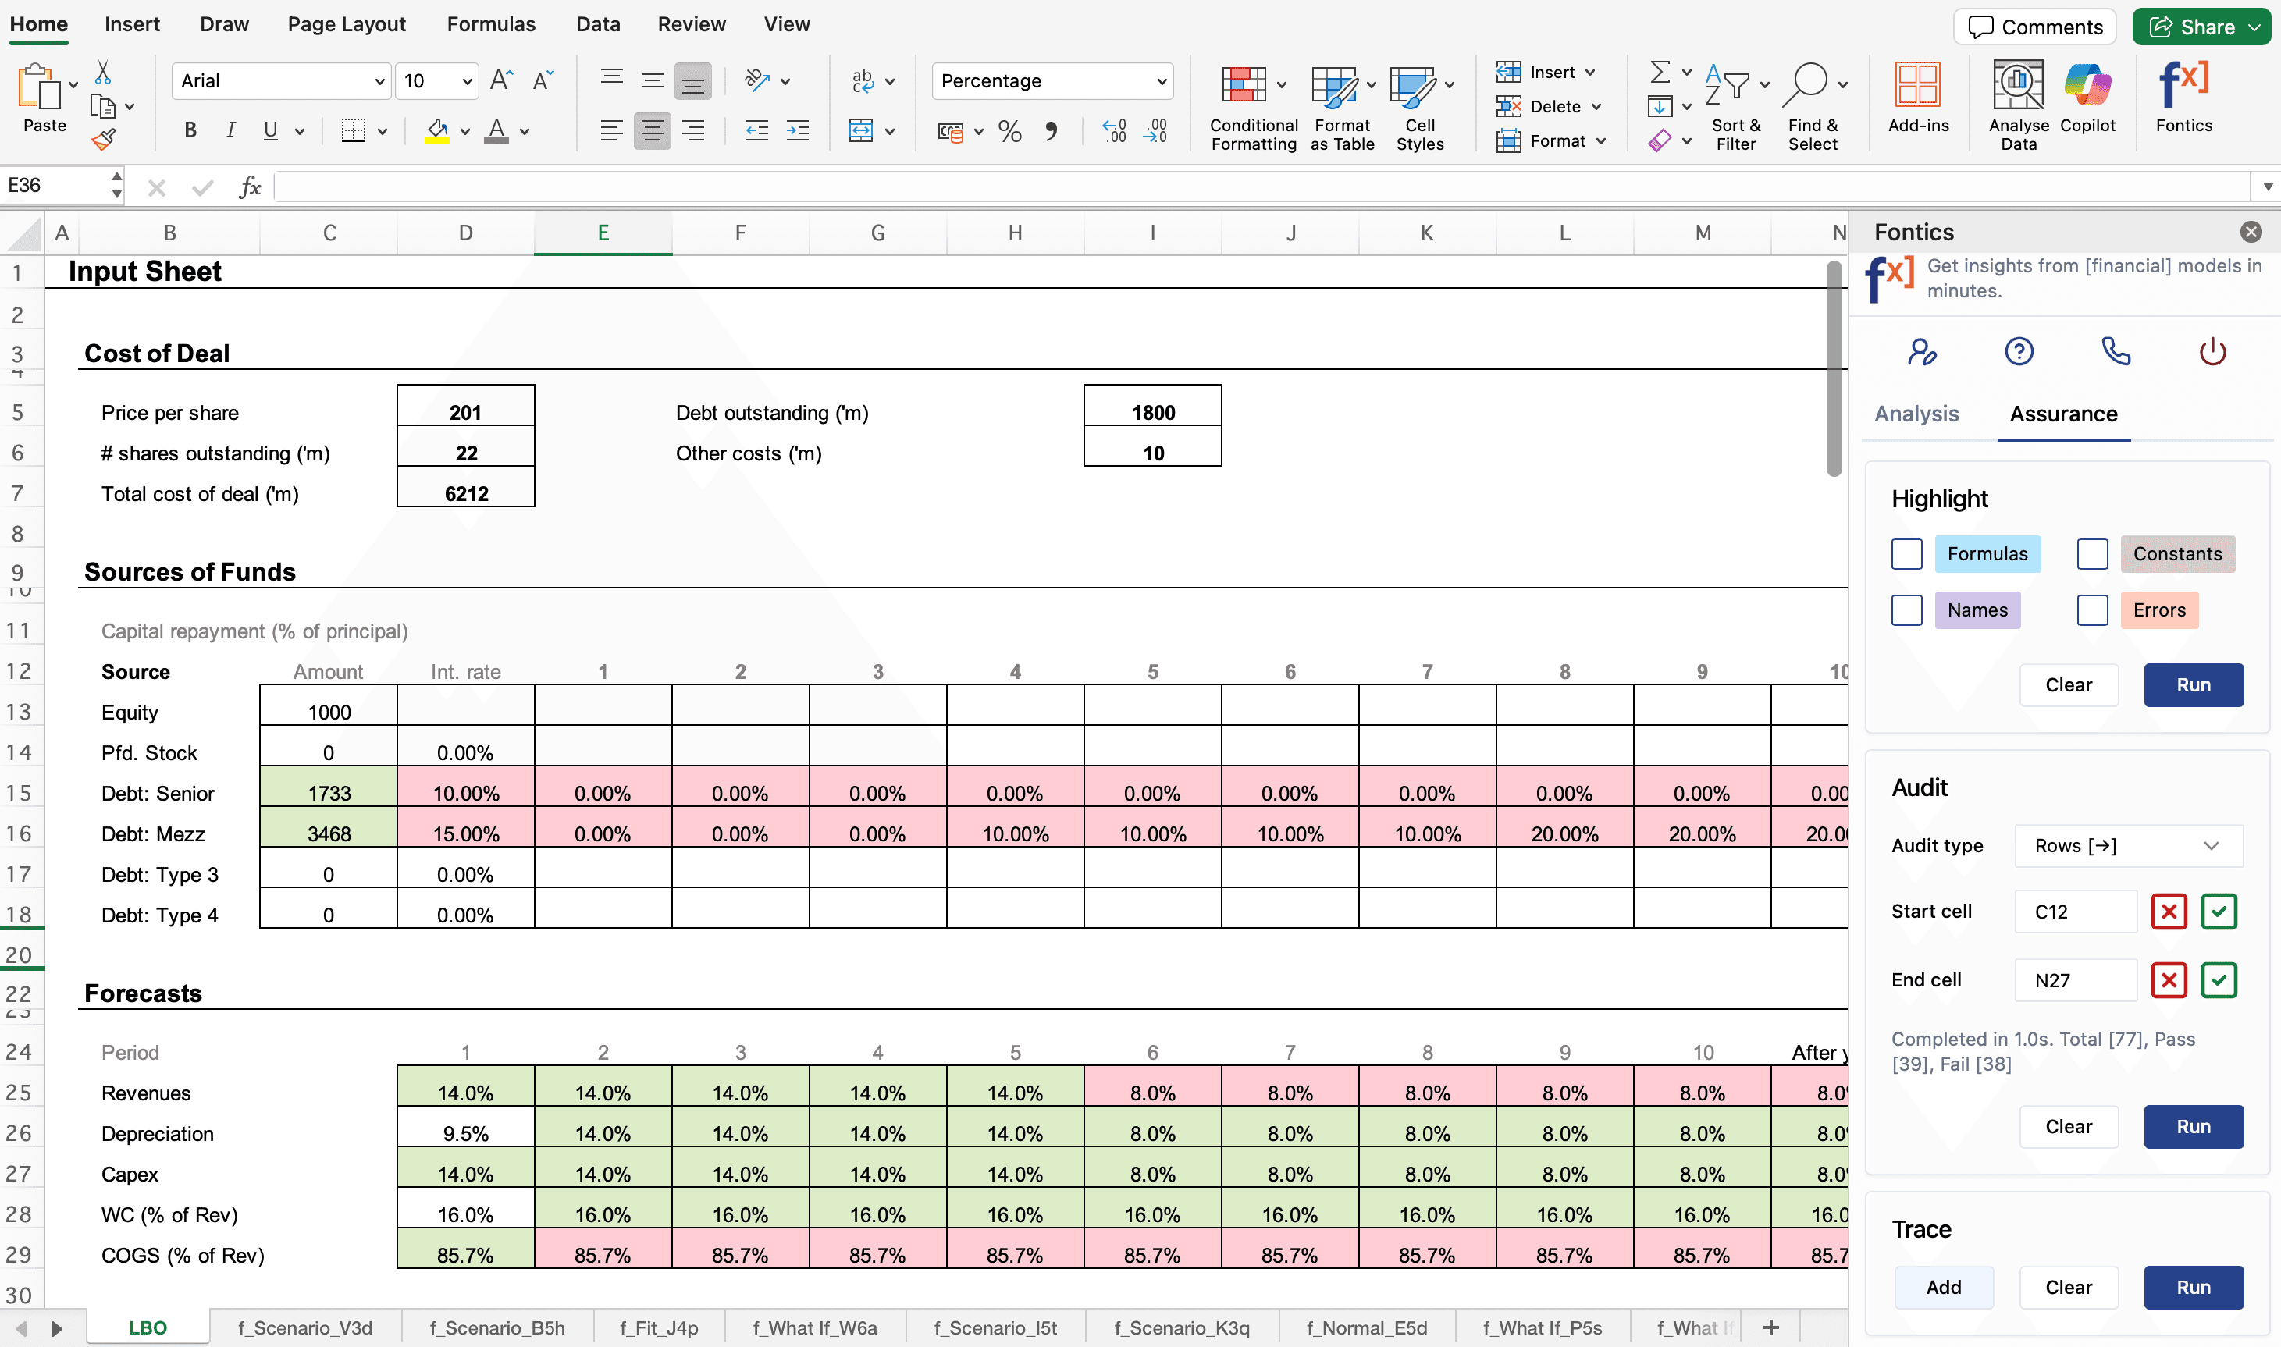Click the Format Painter brush icon
This screenshot has height=1347, width=2281.
point(102,139)
